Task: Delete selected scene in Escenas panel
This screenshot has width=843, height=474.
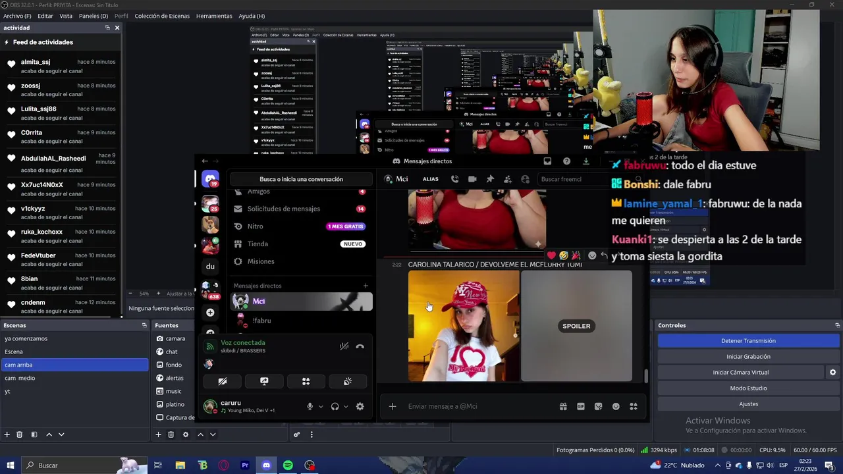Action: tap(20, 434)
